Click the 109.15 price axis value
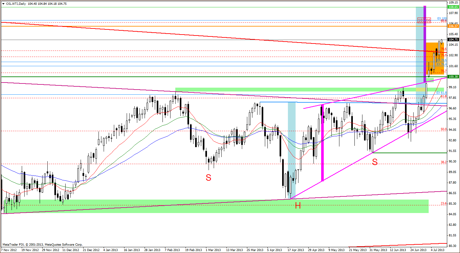Viewport: 460px width, 253px height. (x=453, y=2)
